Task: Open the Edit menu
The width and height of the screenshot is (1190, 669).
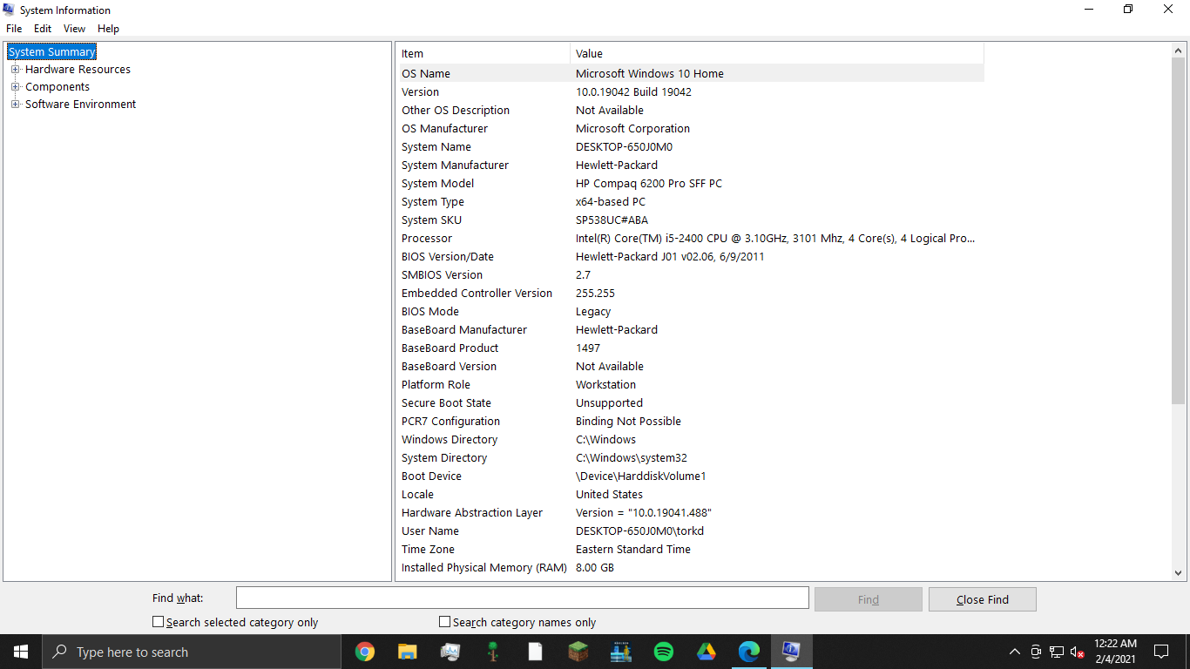Action: click(x=43, y=29)
